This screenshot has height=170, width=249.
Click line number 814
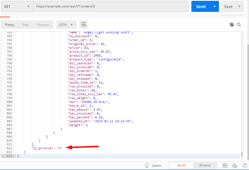tap(9, 156)
